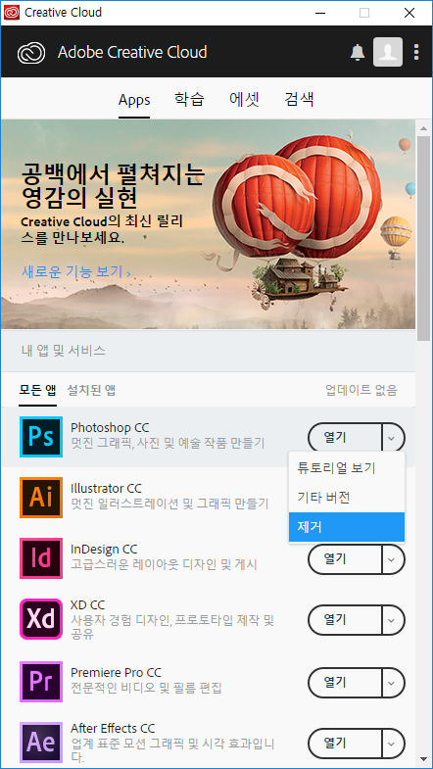Click the Photoshop CC app icon
433x769 pixels.
41,436
